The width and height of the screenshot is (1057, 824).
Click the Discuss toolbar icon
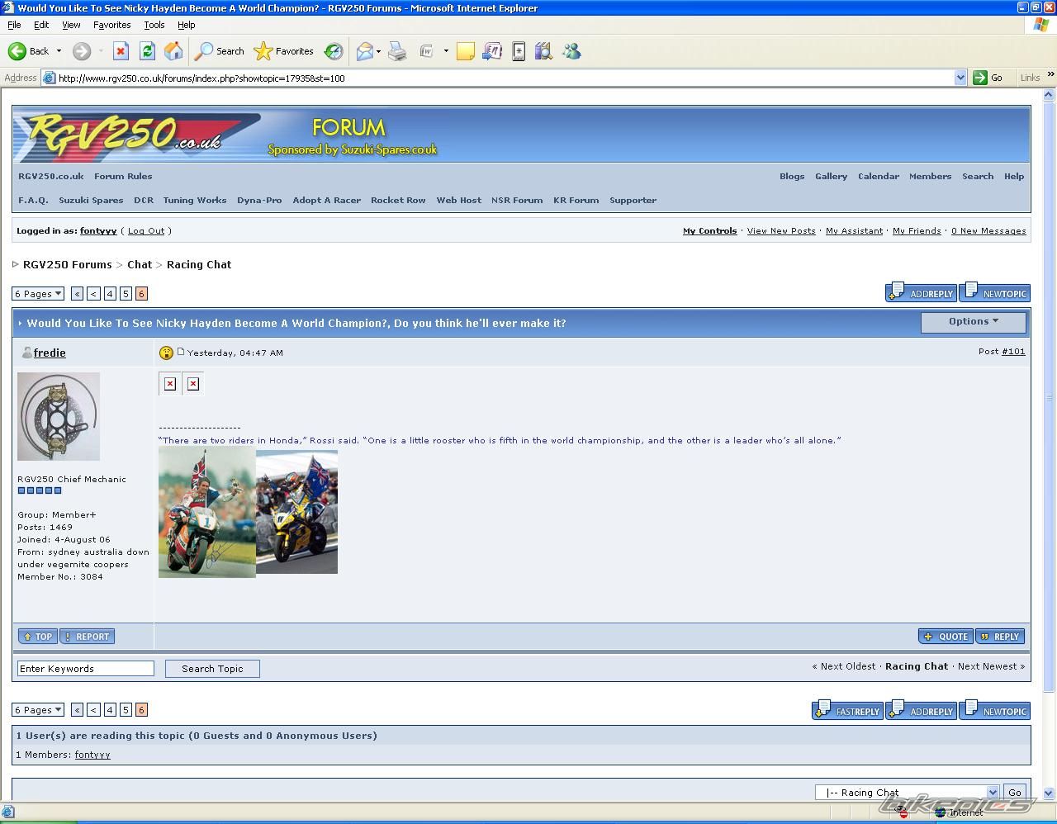[492, 51]
